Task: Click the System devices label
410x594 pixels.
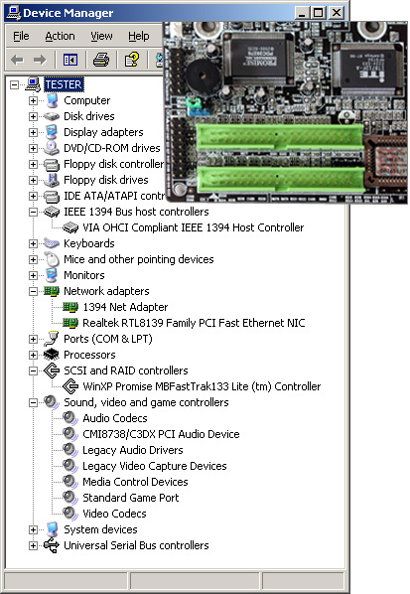Action: [100, 530]
